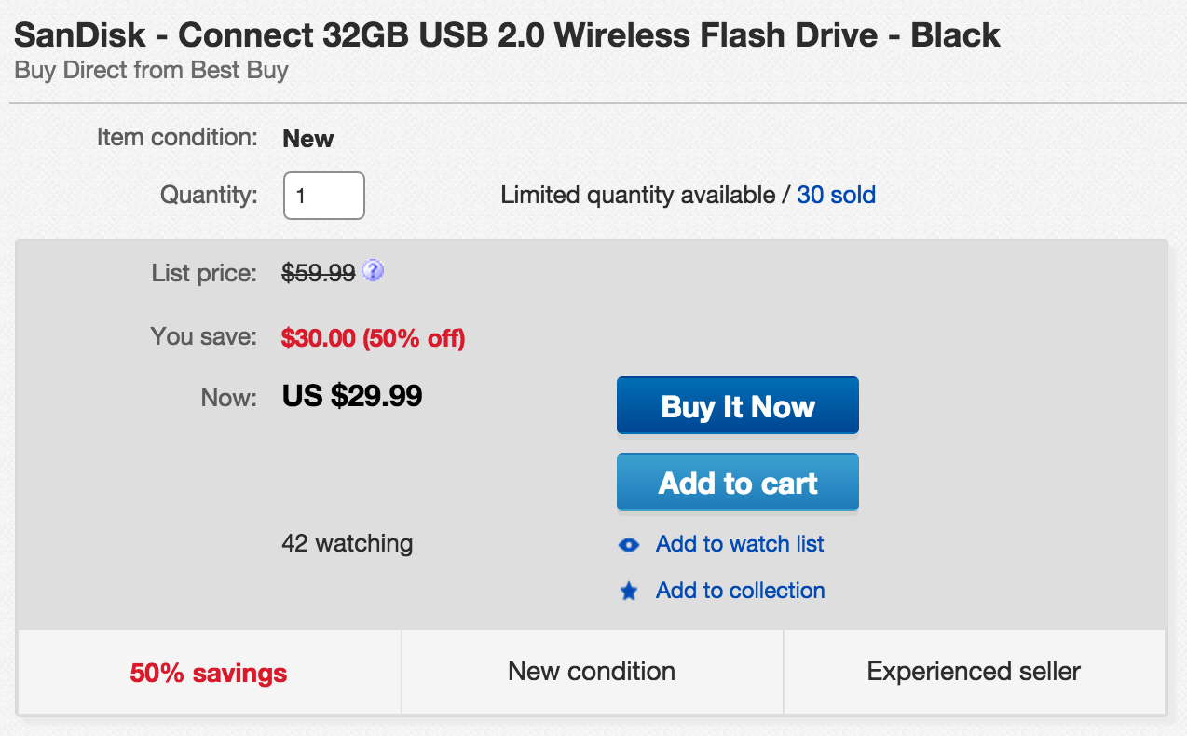Click the Limited quantity available text
The width and height of the screenshot is (1187, 736).
point(637,196)
